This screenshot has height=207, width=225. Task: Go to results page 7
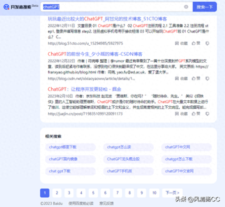click(117, 193)
